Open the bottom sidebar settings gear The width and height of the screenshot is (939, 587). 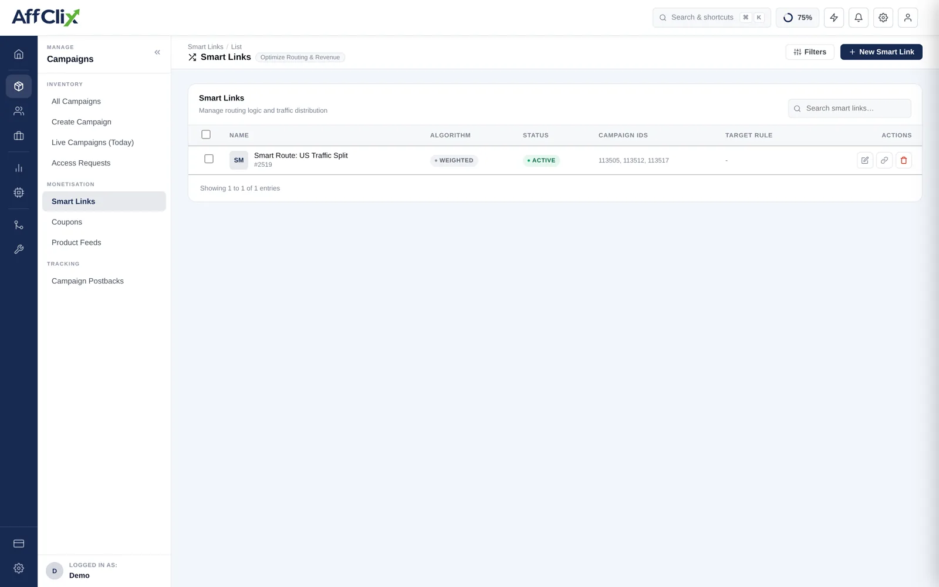click(x=19, y=568)
